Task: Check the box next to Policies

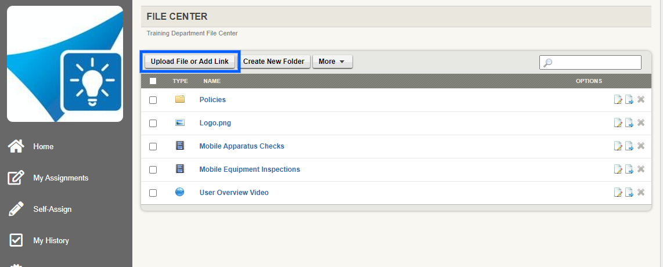Action: click(x=153, y=100)
